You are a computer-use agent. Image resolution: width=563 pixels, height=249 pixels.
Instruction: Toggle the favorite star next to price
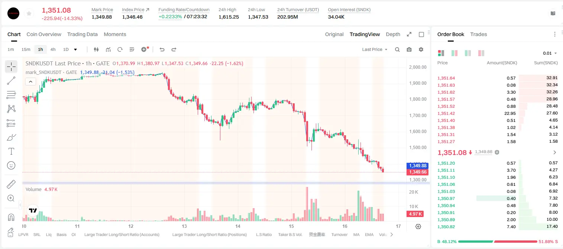(29, 14)
